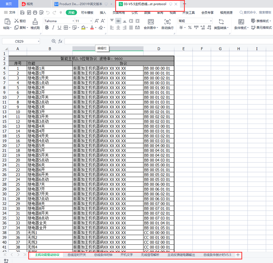273x263 pixels.
Task: Align text left in the ribbon
Action: (112, 28)
